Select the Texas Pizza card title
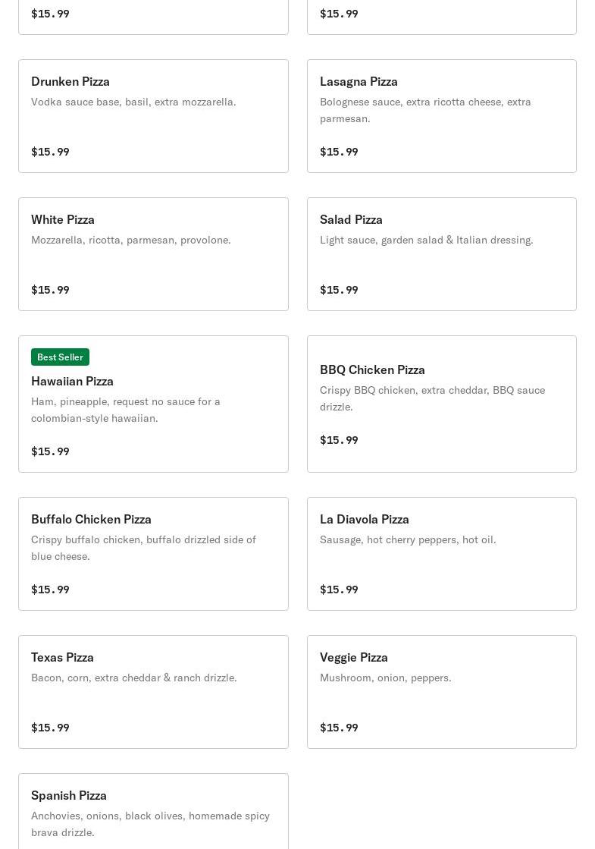Image resolution: width=595 pixels, height=849 pixels. click(62, 657)
